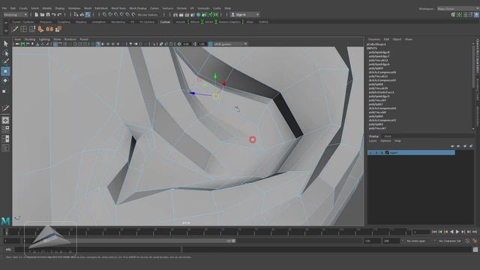Open the panel Shading menu
480x270 pixels.
point(30,39)
